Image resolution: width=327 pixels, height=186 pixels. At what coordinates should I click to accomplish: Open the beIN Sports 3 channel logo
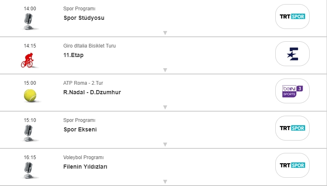pyautogui.click(x=292, y=91)
